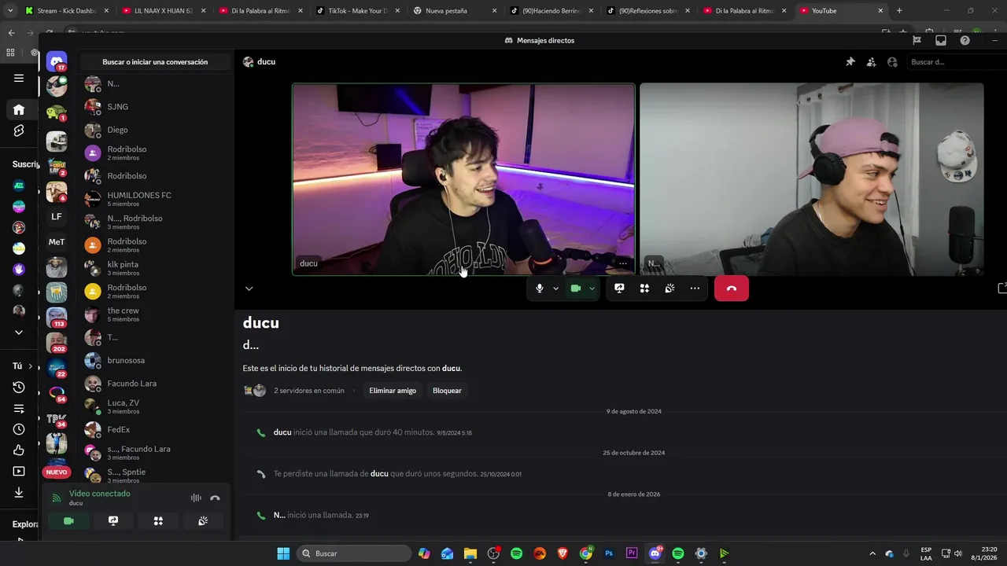Open SJNG conversation
This screenshot has height=566, width=1007.
[x=156, y=107]
